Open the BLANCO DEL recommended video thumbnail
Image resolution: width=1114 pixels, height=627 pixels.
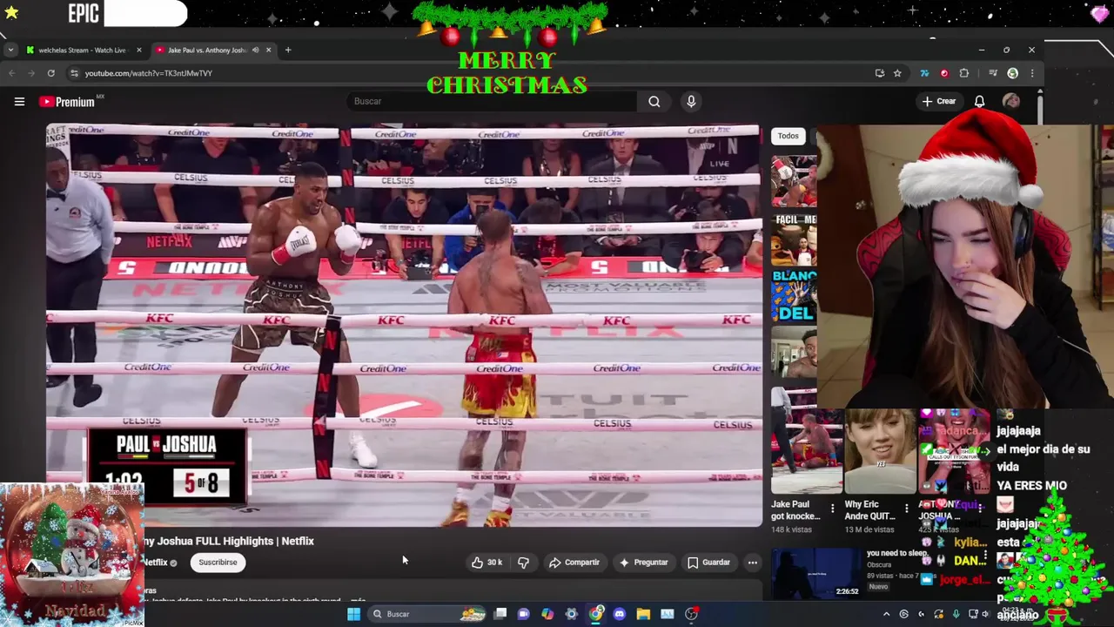(x=794, y=296)
